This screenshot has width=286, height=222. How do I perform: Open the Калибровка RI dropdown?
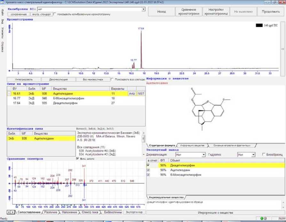143,9
